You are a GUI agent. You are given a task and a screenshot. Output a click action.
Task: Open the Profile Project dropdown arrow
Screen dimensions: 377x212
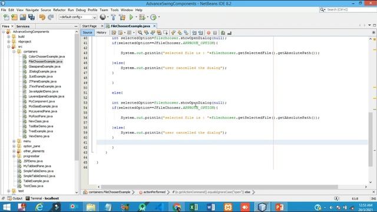pyautogui.click(x=158, y=17)
